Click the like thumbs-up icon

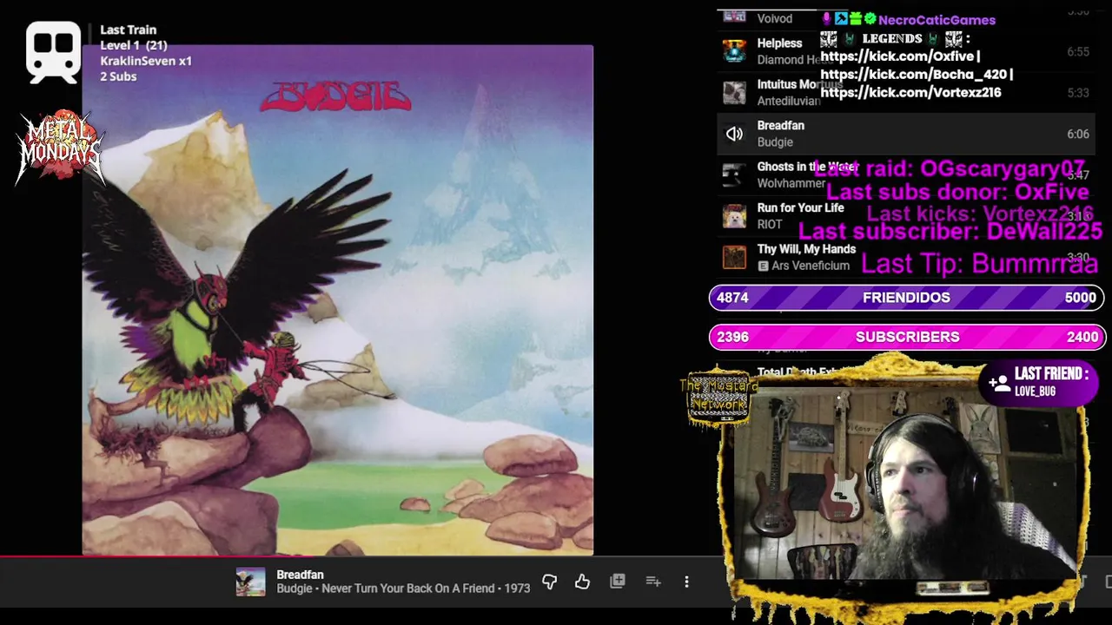(x=582, y=582)
